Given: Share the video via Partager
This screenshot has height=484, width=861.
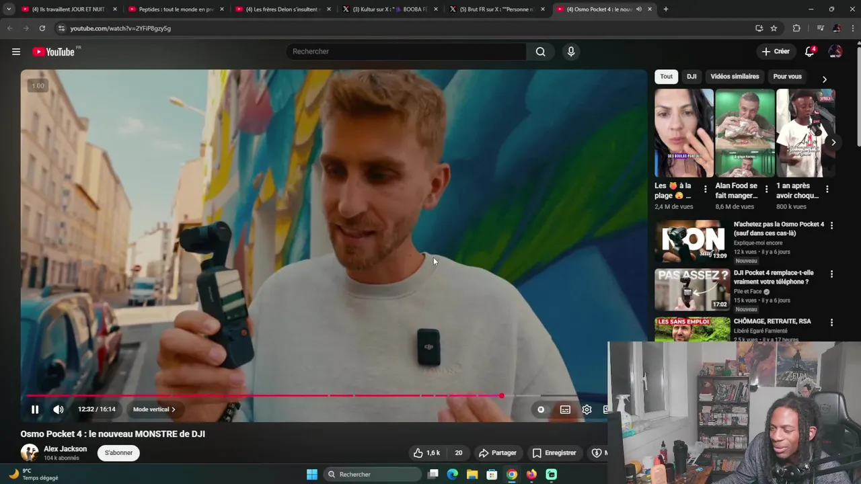Looking at the screenshot, I should [x=497, y=453].
